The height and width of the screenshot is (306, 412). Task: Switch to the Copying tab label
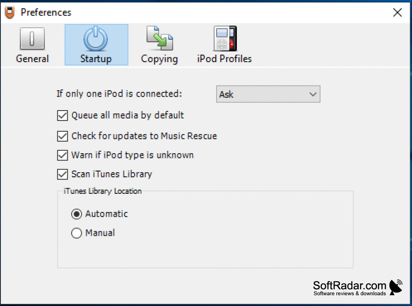coord(160,59)
